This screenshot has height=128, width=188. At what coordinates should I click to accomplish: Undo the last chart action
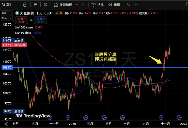pyautogui.click(x=128, y=5)
